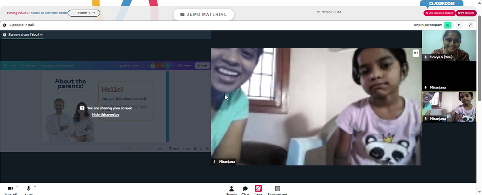Select the CLASSROOM tab
Screen dimensions: 482x195
click(442, 4)
